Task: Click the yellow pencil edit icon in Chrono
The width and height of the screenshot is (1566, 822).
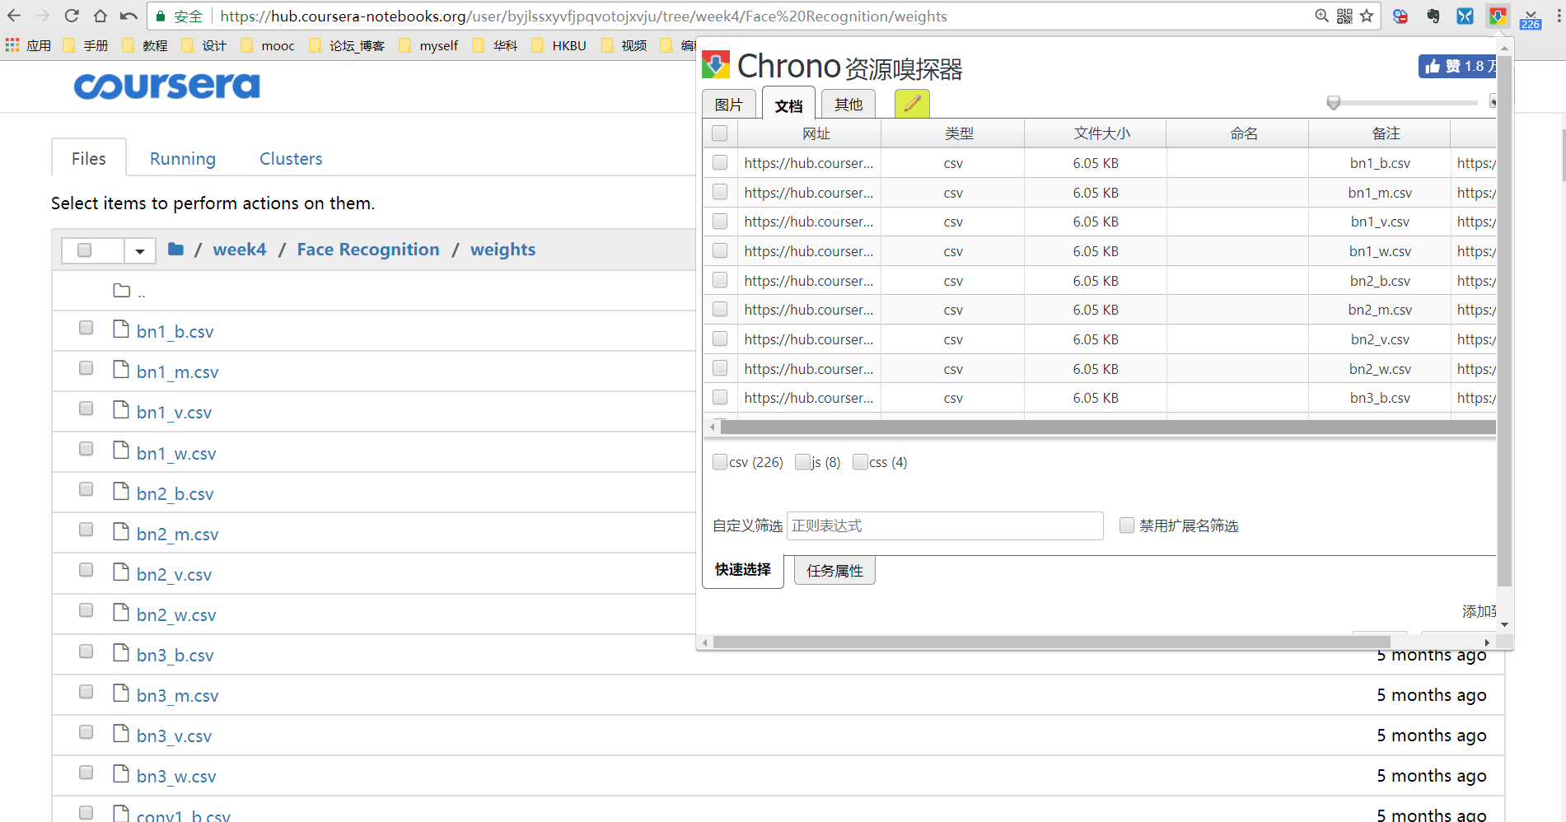Action: pos(912,104)
